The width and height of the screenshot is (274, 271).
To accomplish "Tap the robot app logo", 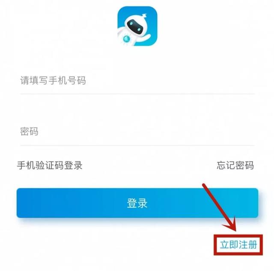I will tap(137, 26).
